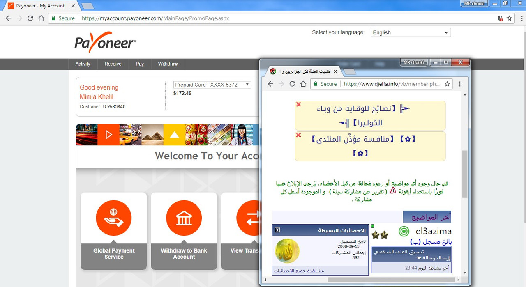Collapse the الاحصائيات البسيطة statistics panel

277,230
